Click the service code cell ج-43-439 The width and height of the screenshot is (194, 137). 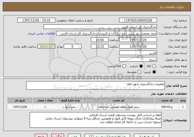(x=167, y=107)
